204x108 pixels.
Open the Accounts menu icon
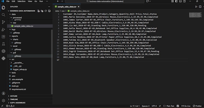point(3,93)
